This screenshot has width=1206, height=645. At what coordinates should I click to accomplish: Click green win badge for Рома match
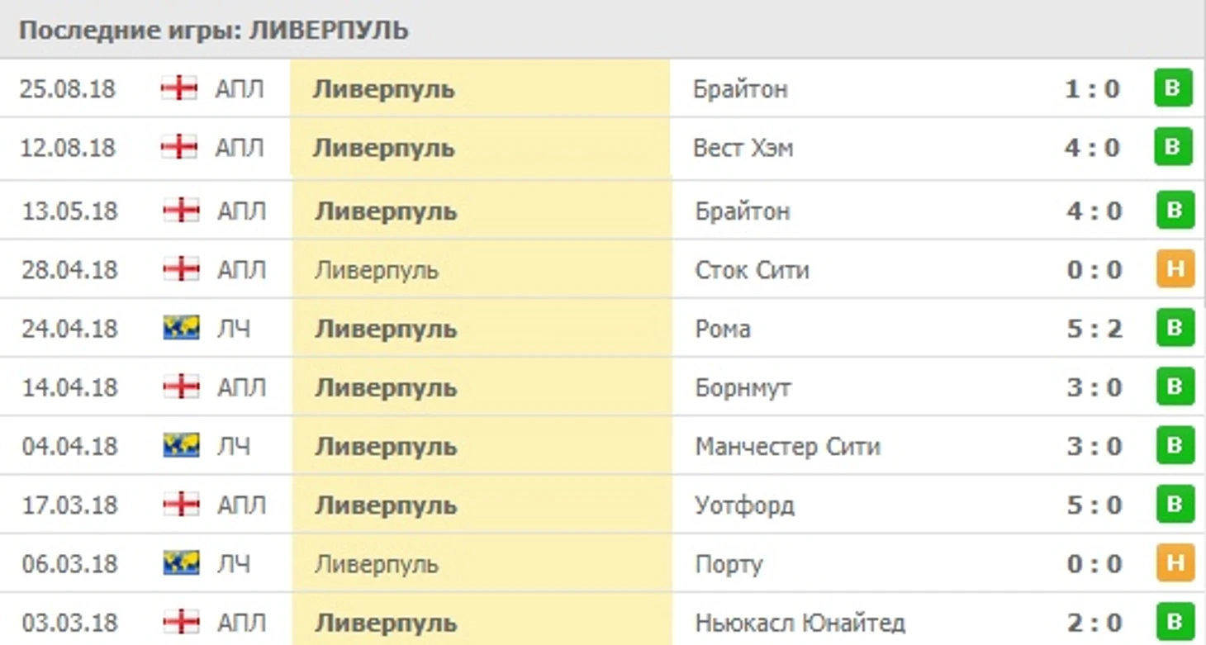coord(1175,328)
